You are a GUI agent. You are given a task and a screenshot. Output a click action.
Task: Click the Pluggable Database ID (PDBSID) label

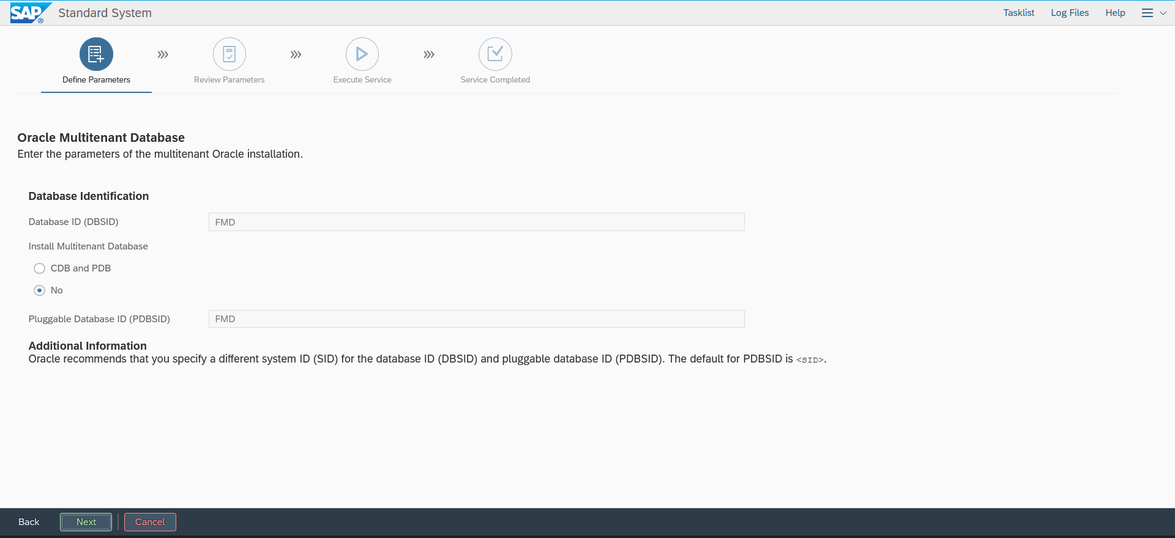click(99, 319)
